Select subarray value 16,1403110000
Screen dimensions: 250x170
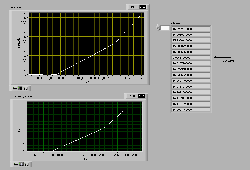point(191,98)
